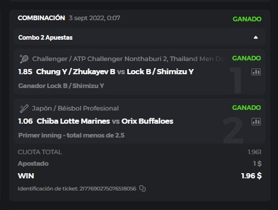Open Japón / Béisbol Profesional league
The width and height of the screenshot is (278, 210).
(x=75, y=108)
